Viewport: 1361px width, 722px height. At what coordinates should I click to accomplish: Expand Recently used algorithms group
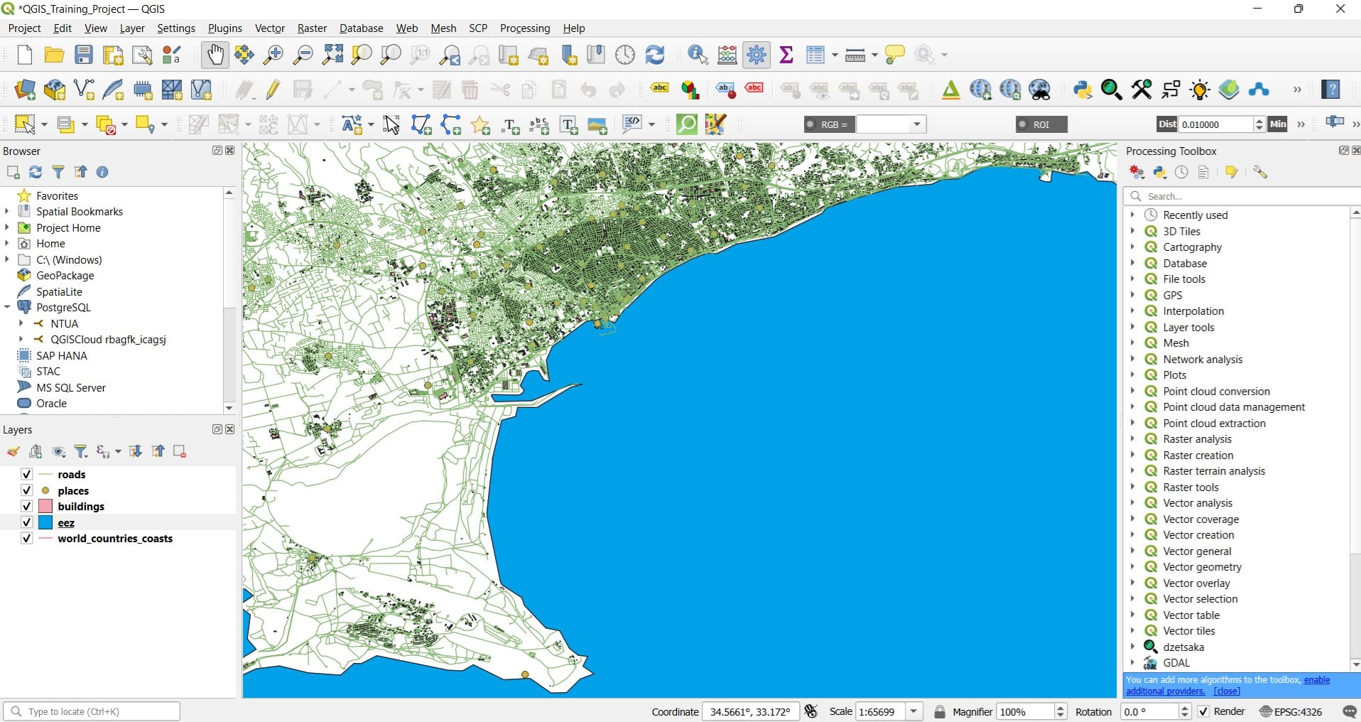(x=1133, y=215)
